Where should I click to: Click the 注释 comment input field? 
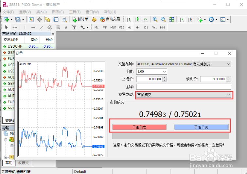pos(184,87)
